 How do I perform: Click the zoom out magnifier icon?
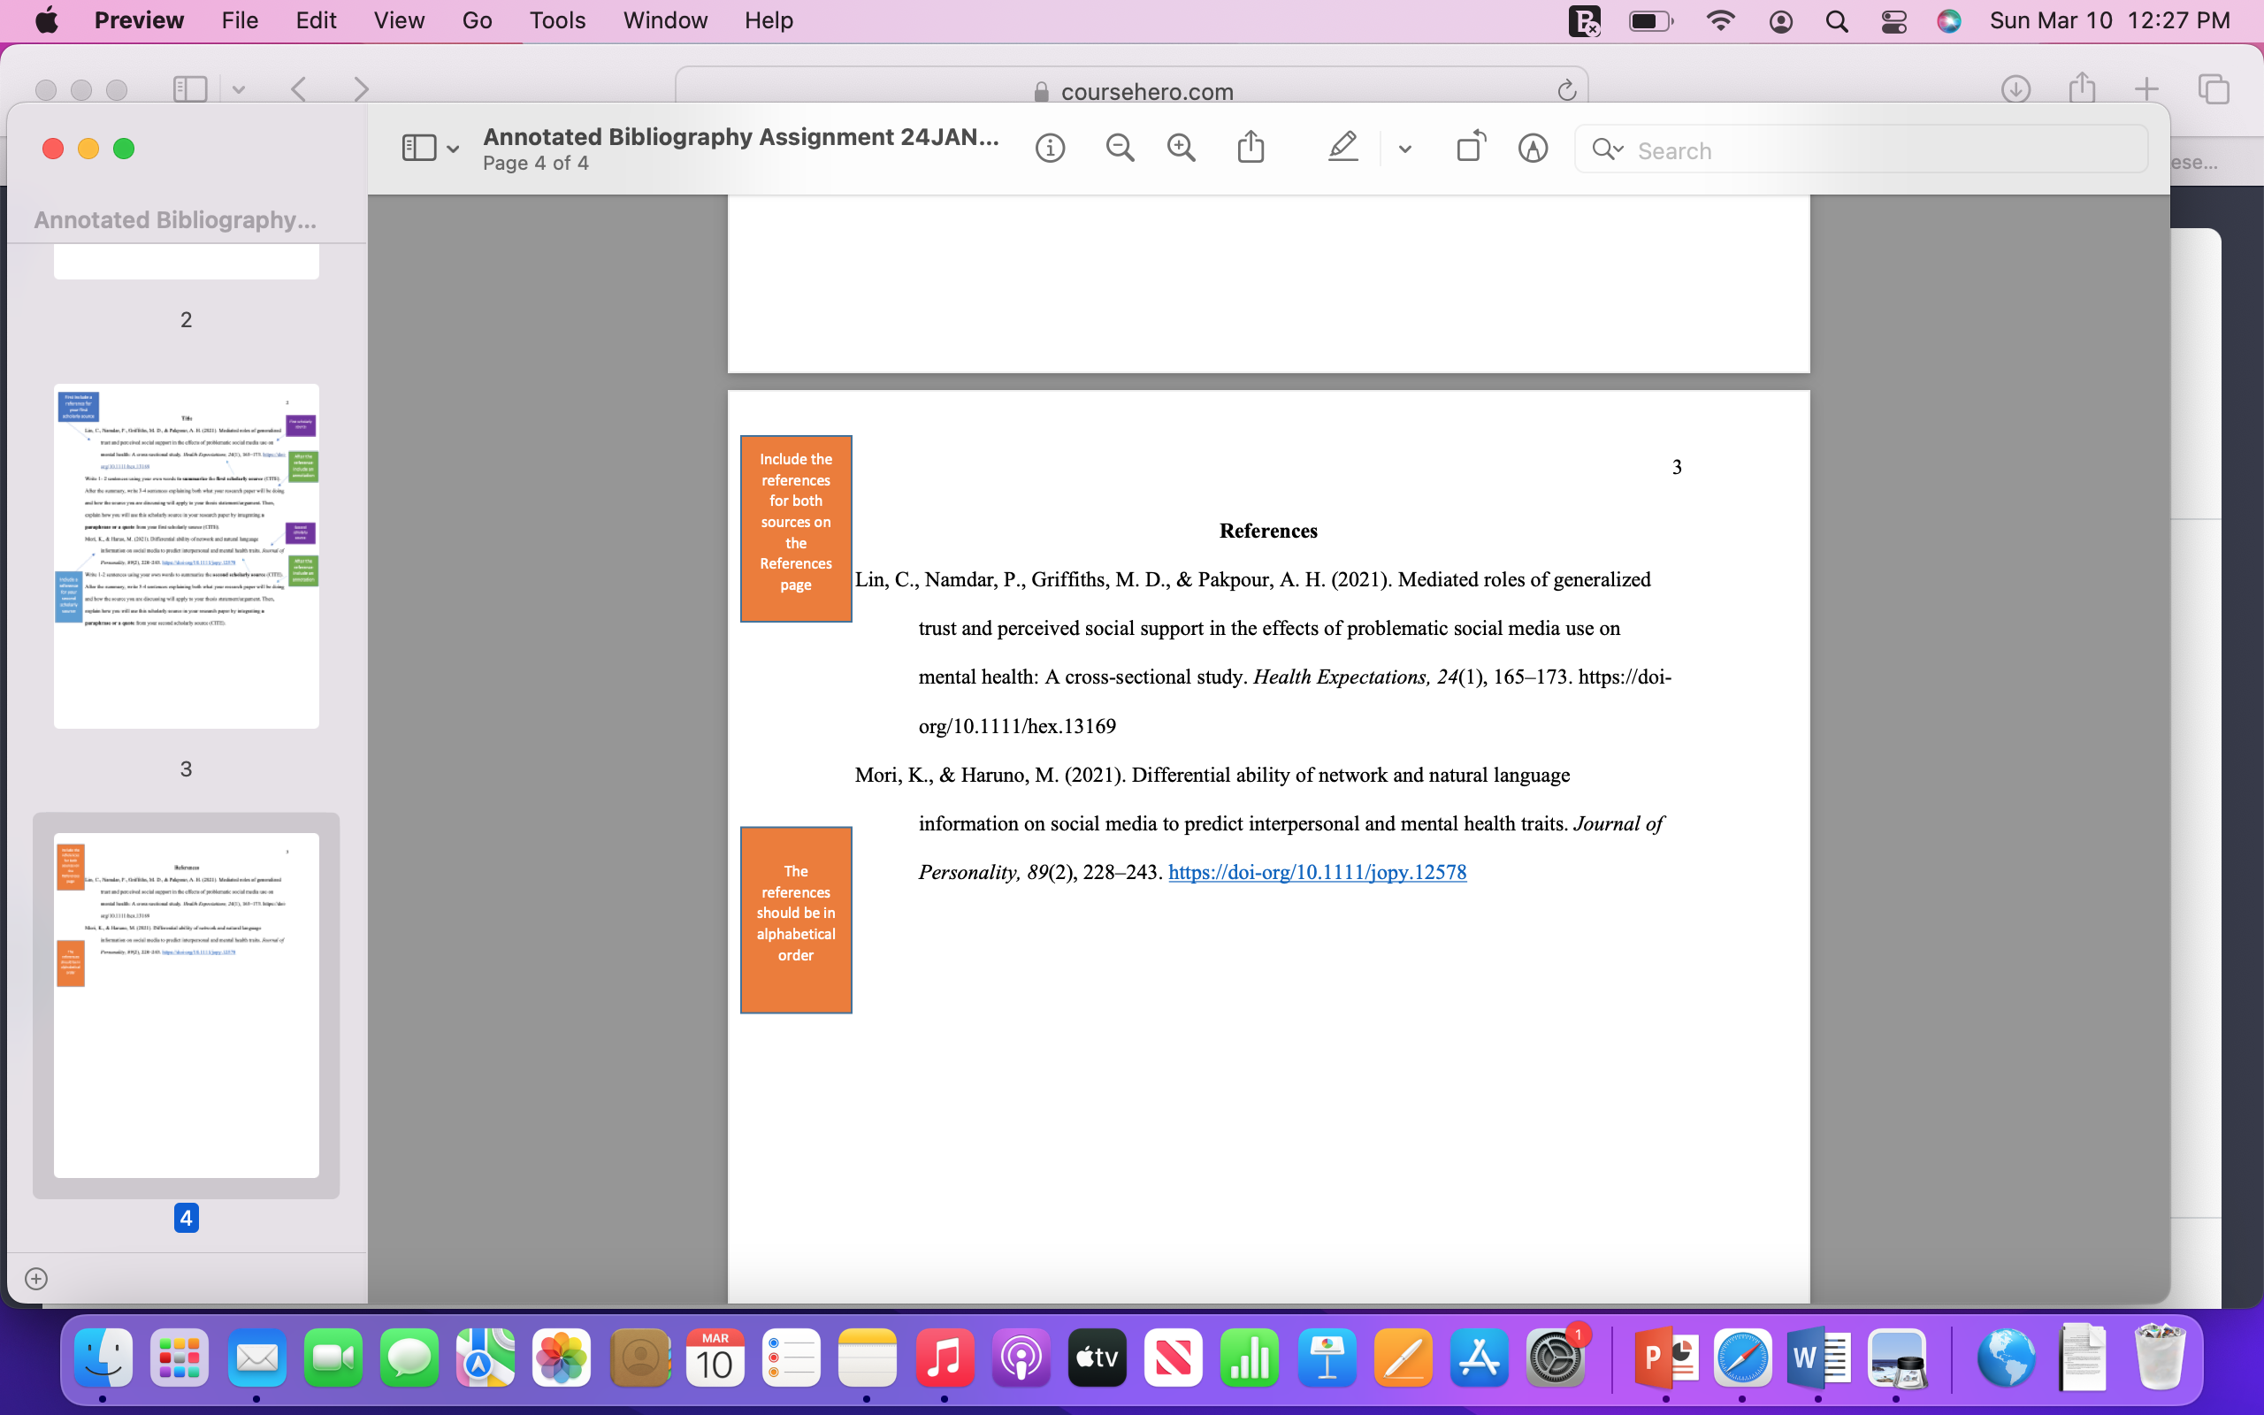[1120, 147]
